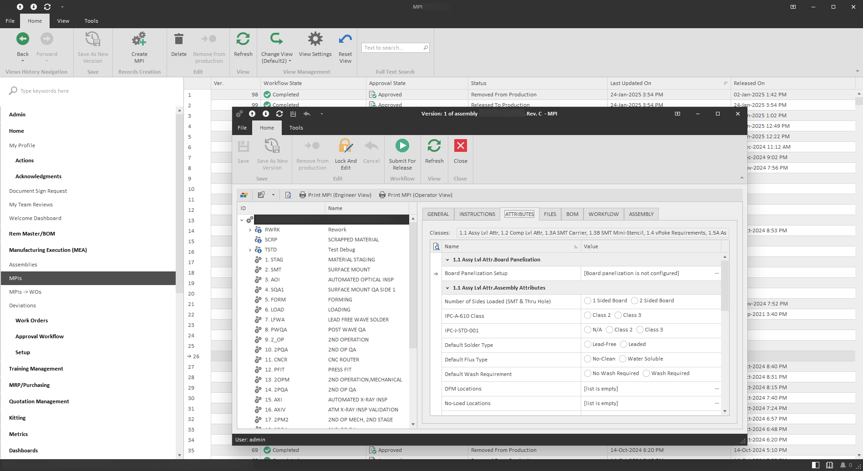Click the red Close icon in MPI ribbon
863x471 pixels.
[x=460, y=146]
